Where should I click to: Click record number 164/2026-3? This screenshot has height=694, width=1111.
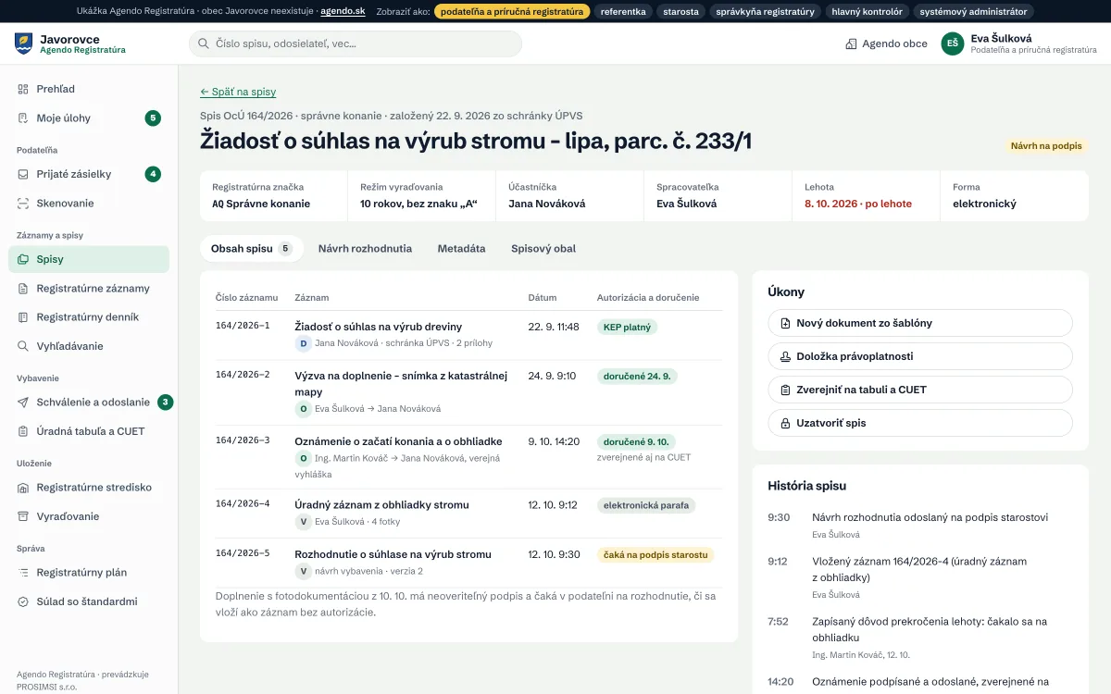pos(243,440)
